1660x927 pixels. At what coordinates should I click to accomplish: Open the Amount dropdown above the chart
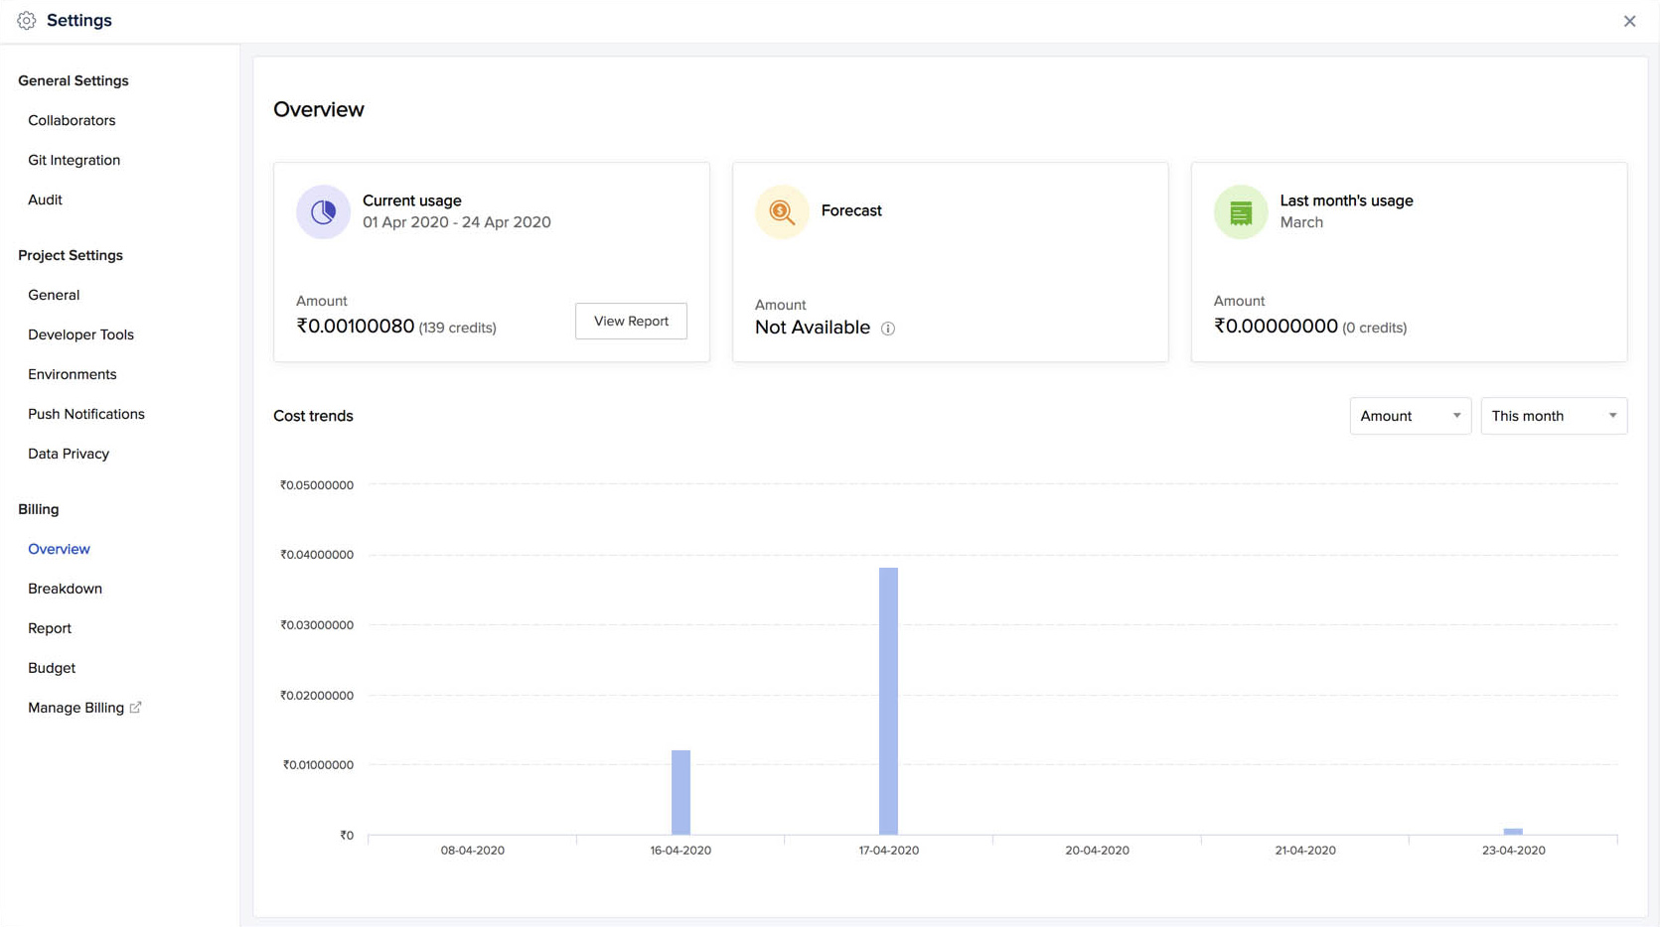tap(1410, 416)
